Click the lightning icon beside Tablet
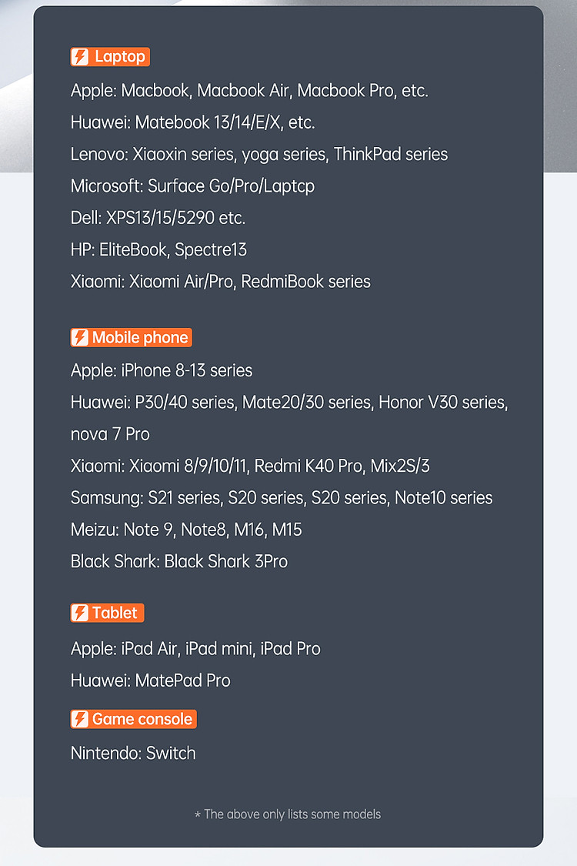 pos(80,613)
